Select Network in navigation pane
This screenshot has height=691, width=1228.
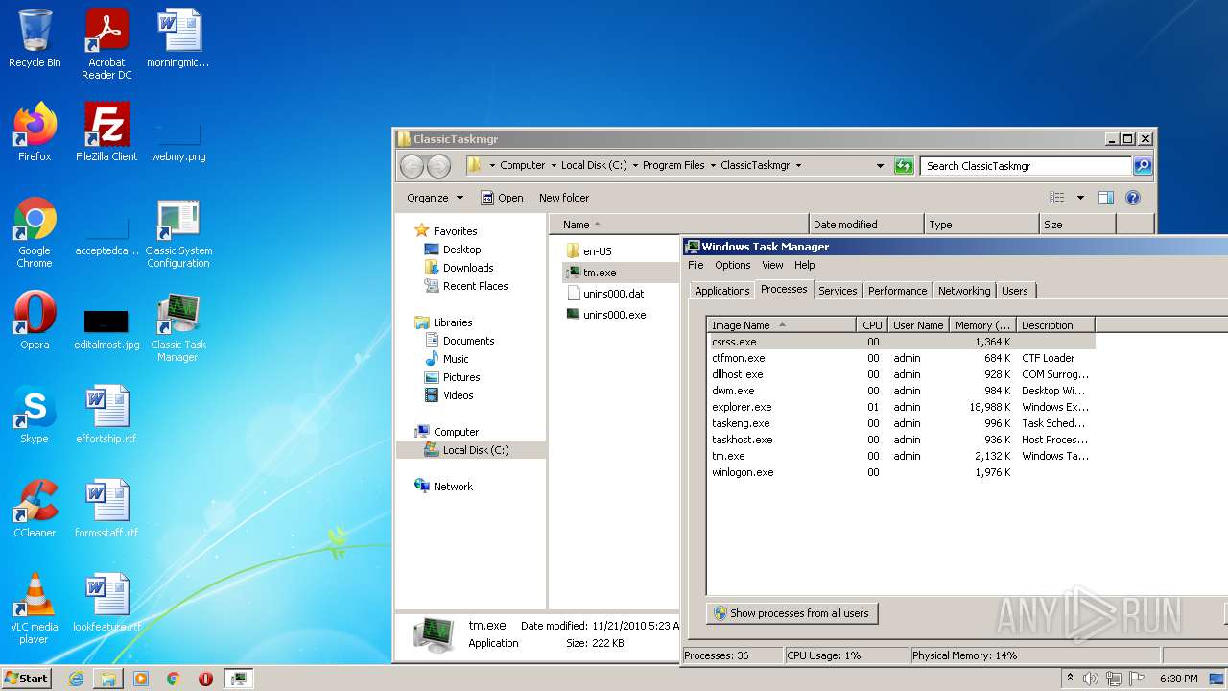click(x=453, y=487)
